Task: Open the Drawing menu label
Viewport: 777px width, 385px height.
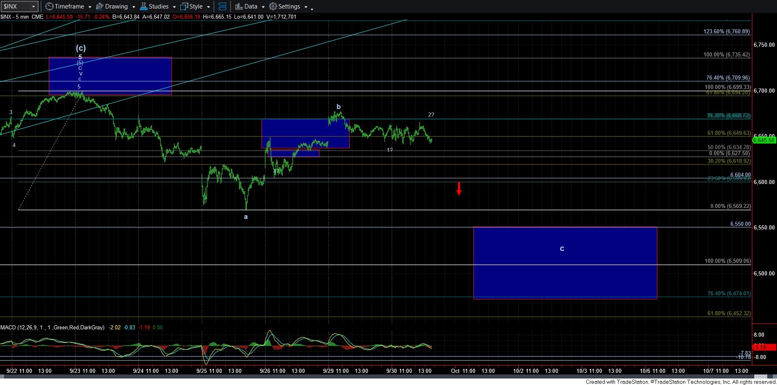Action: [x=116, y=6]
